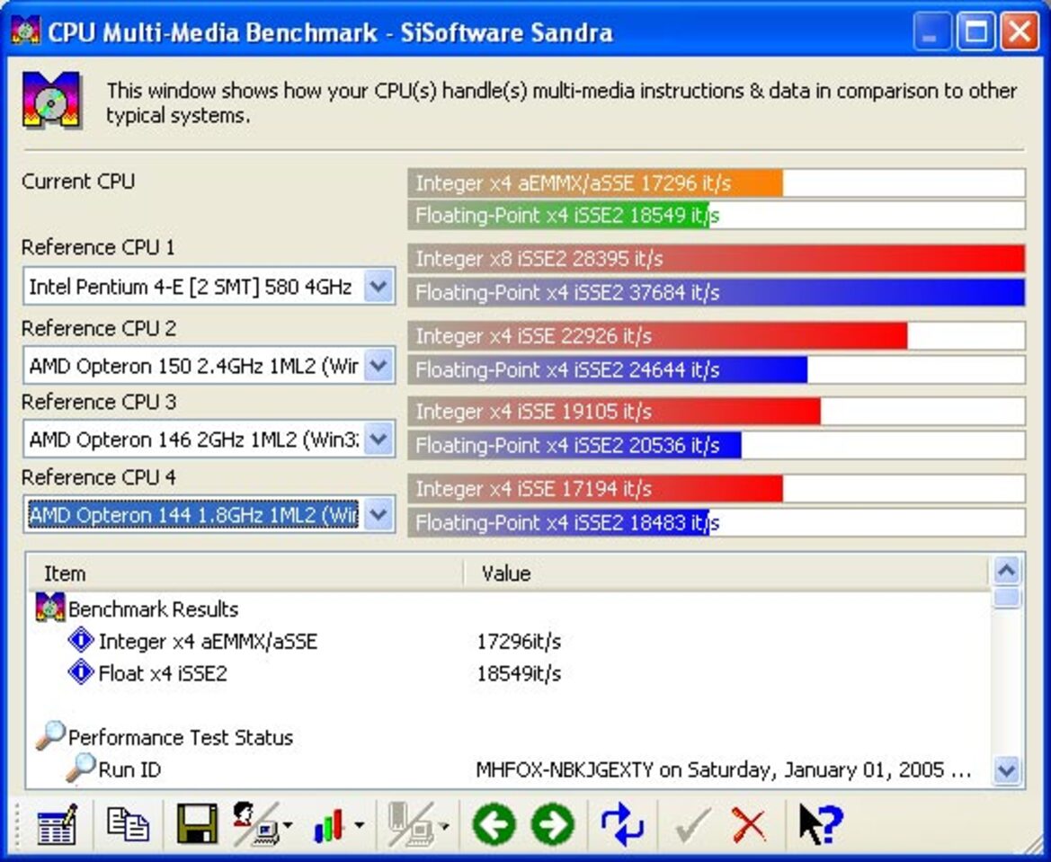Click info icon beside Integer x4 aEMMX/aSSE

[x=81, y=640]
